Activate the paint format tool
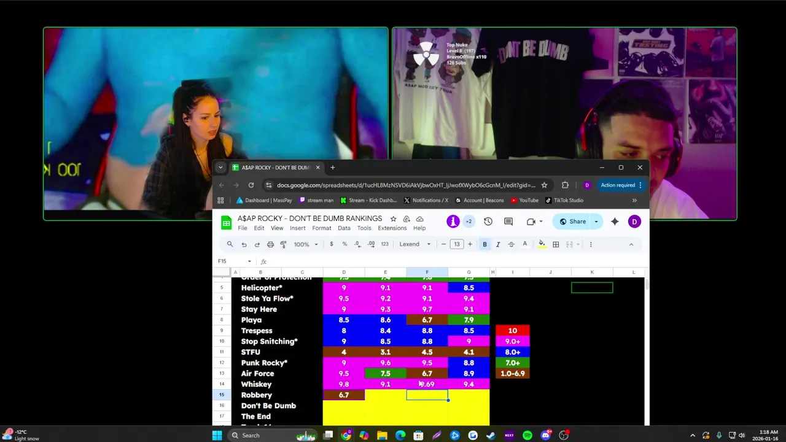The image size is (786, 442). coord(283,244)
